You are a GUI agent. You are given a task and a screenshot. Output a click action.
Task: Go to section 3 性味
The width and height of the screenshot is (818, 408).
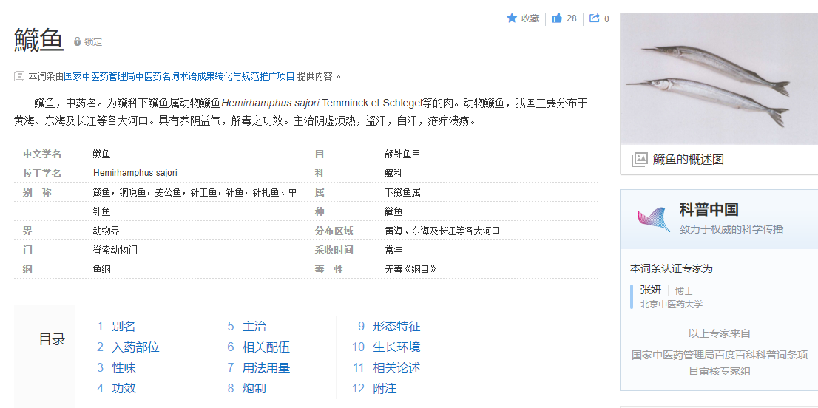coord(124,368)
